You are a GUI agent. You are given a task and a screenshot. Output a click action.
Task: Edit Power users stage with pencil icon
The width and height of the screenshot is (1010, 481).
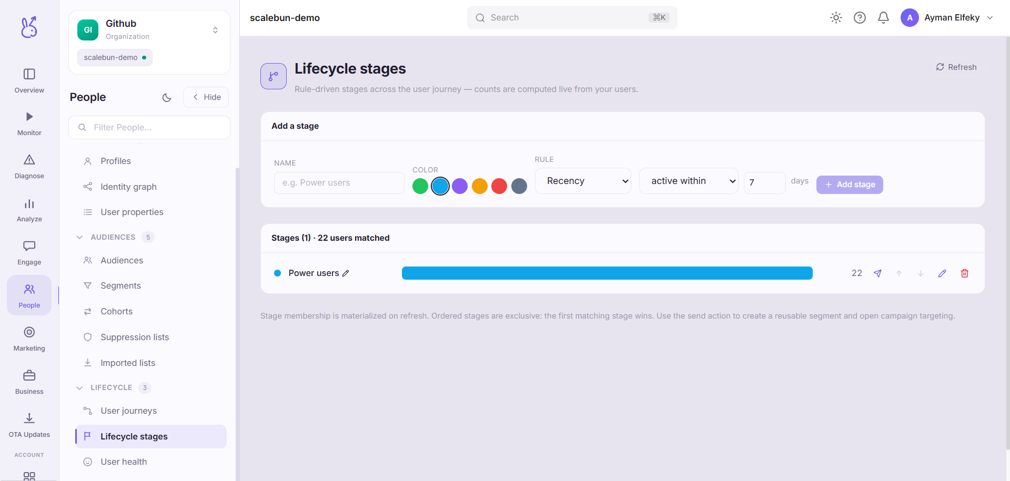pyautogui.click(x=942, y=273)
